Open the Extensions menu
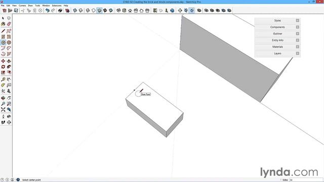This screenshot has height=182, width=324. pos(57,6)
